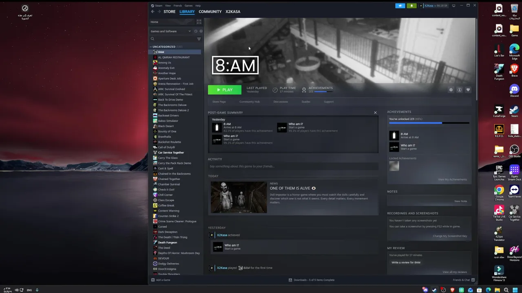Open the Discussions link
Image resolution: width=522 pixels, height=293 pixels.
click(281, 102)
